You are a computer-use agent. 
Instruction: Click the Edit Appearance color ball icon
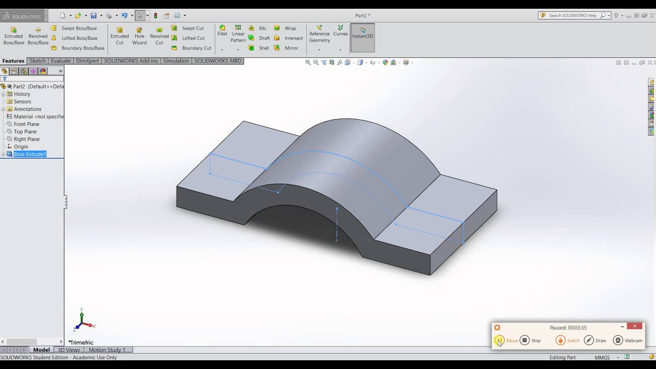point(385,63)
